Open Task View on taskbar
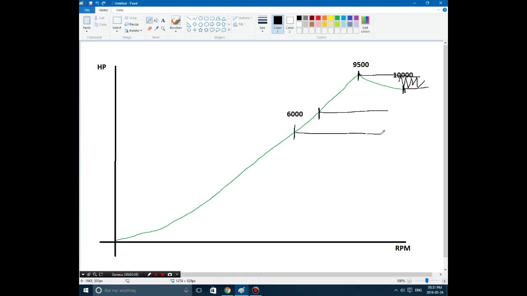This screenshot has height=296, width=527. 199,290
